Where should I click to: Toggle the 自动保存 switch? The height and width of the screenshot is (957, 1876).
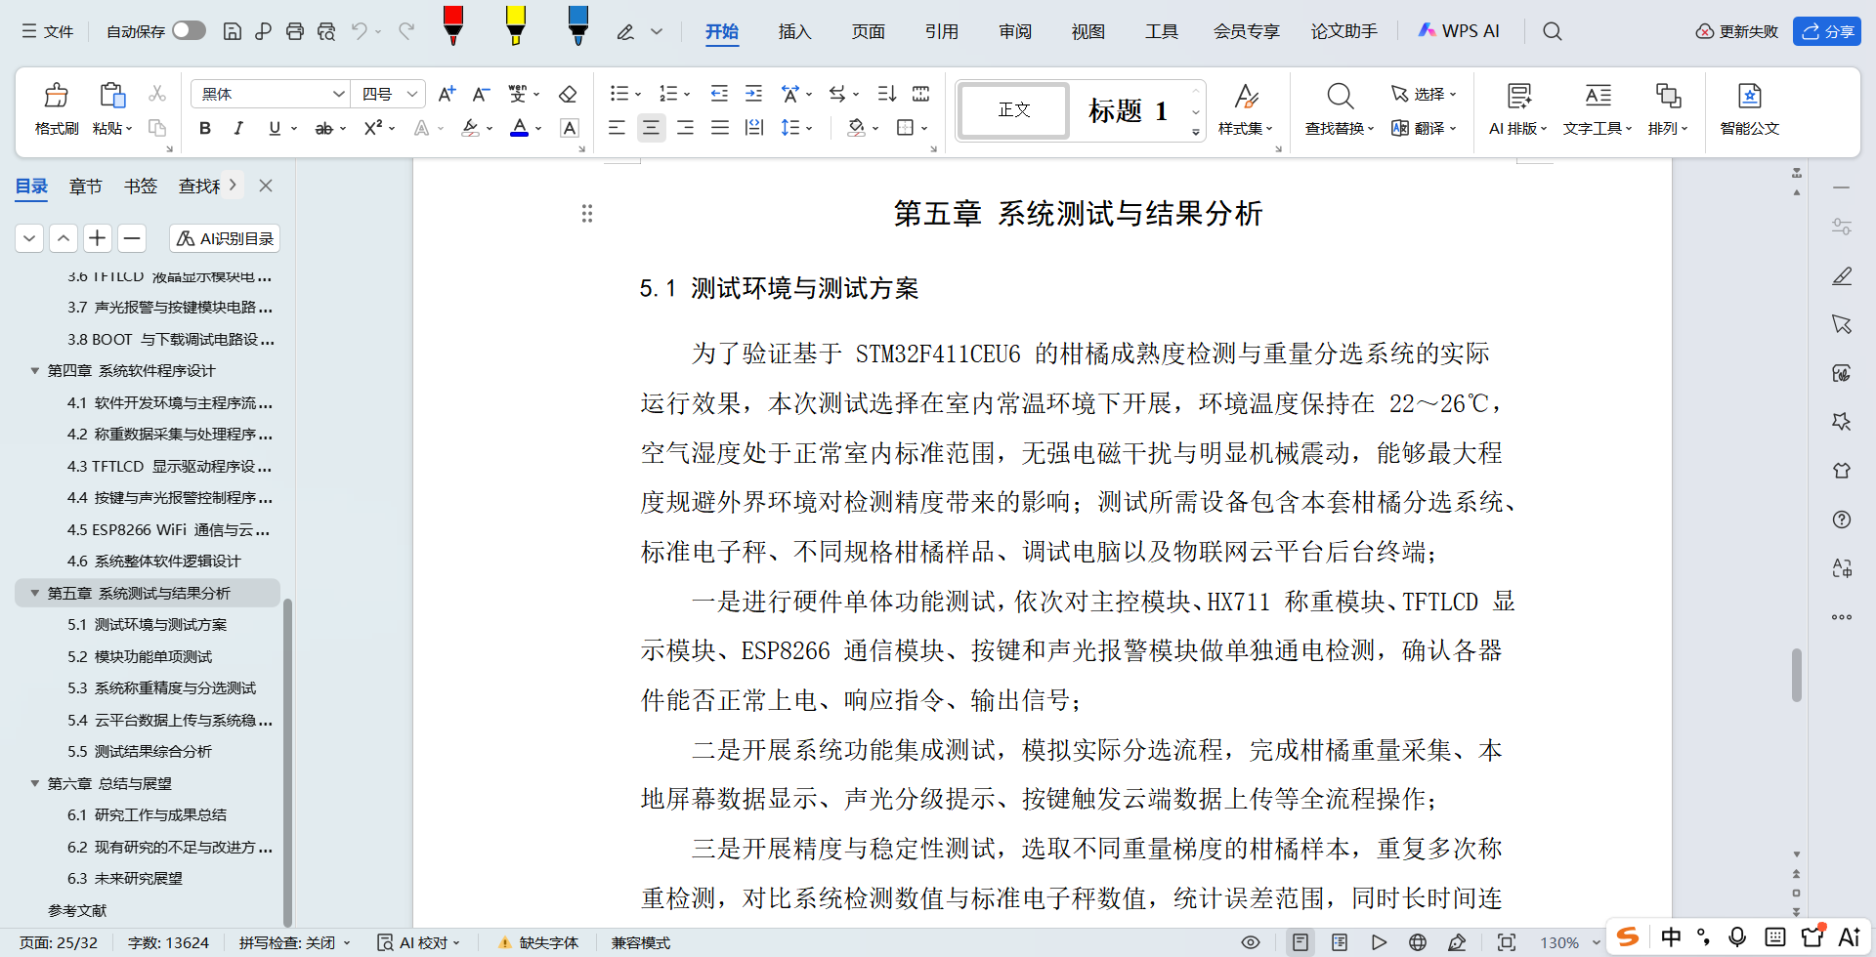click(x=189, y=31)
